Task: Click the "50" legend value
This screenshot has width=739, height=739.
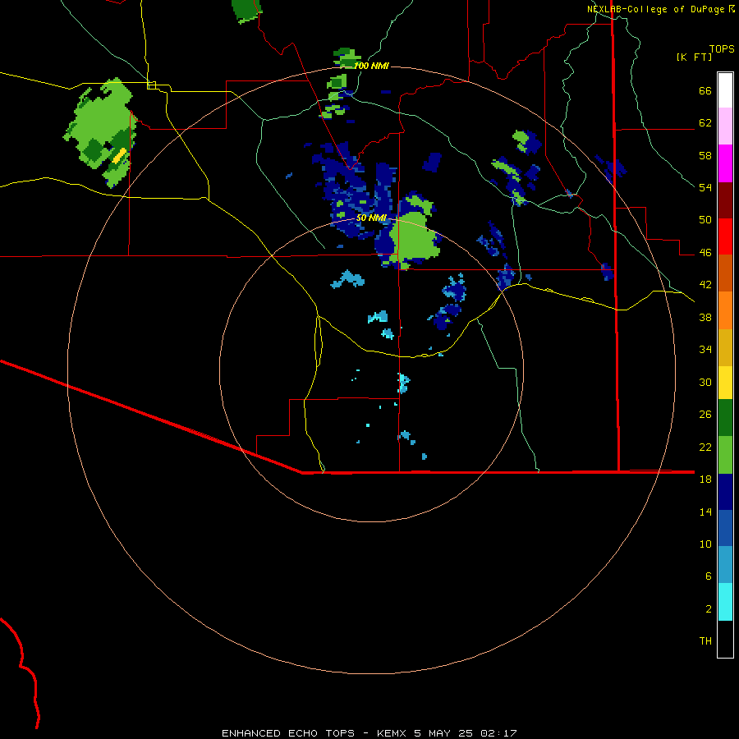Action: (x=705, y=220)
